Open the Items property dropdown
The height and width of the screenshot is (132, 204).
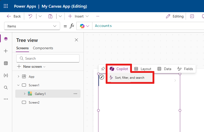point(32,26)
